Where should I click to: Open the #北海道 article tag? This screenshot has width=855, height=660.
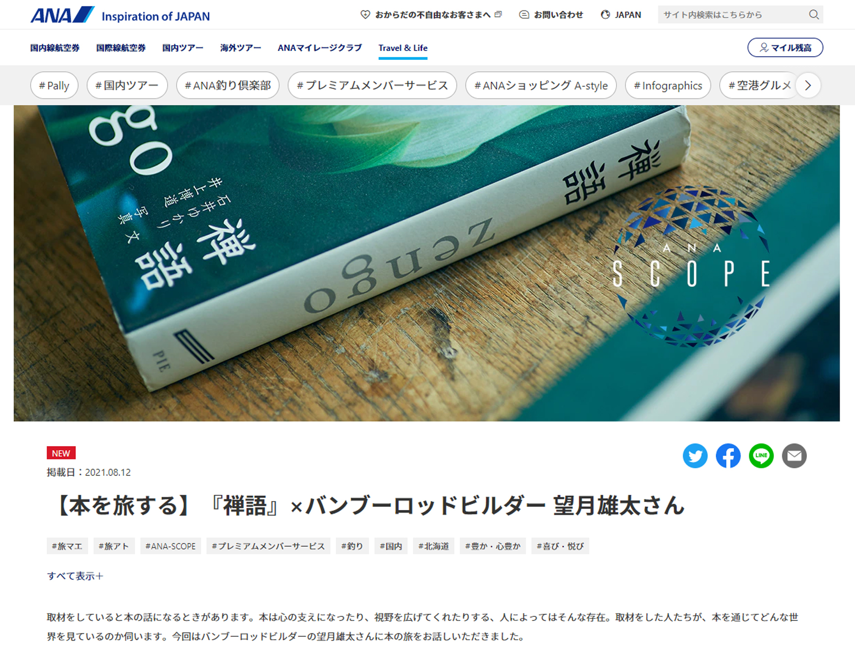click(x=434, y=546)
